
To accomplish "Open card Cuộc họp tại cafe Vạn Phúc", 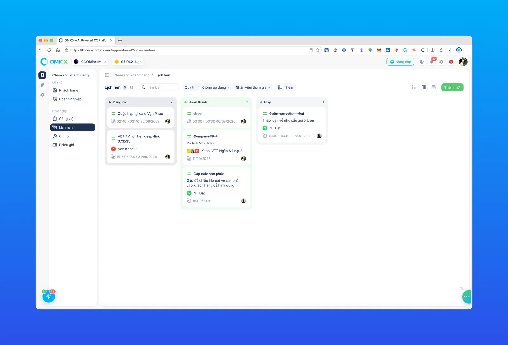I will pyautogui.click(x=141, y=117).
